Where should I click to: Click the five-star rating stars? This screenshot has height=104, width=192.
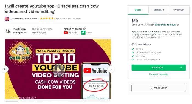click(x=47, y=18)
